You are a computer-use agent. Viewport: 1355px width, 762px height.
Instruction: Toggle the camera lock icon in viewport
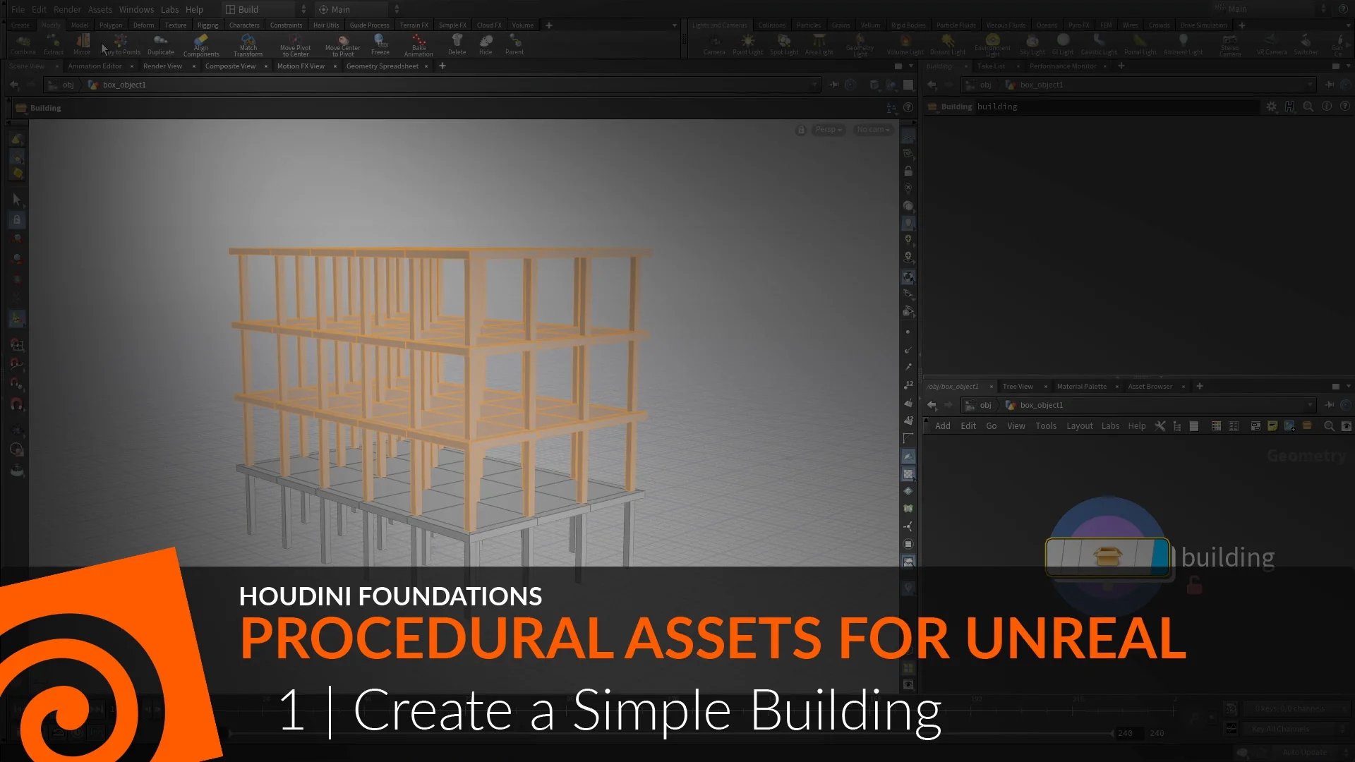point(801,130)
